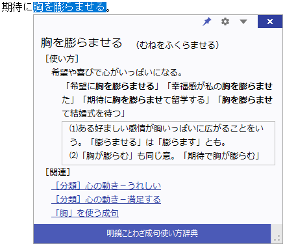The image size is (285, 246).
Task: Click definition 希望や喜びで心がいっぱいになる。
Action: (117, 72)
